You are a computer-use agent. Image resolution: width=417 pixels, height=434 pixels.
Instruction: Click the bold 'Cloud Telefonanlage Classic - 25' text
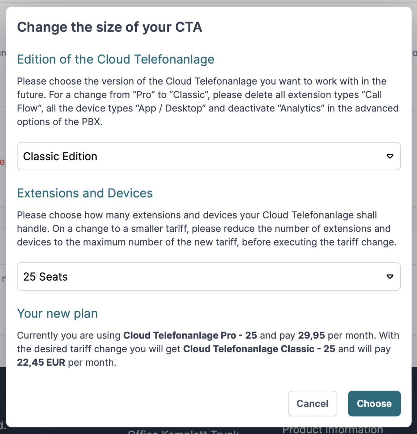click(259, 349)
